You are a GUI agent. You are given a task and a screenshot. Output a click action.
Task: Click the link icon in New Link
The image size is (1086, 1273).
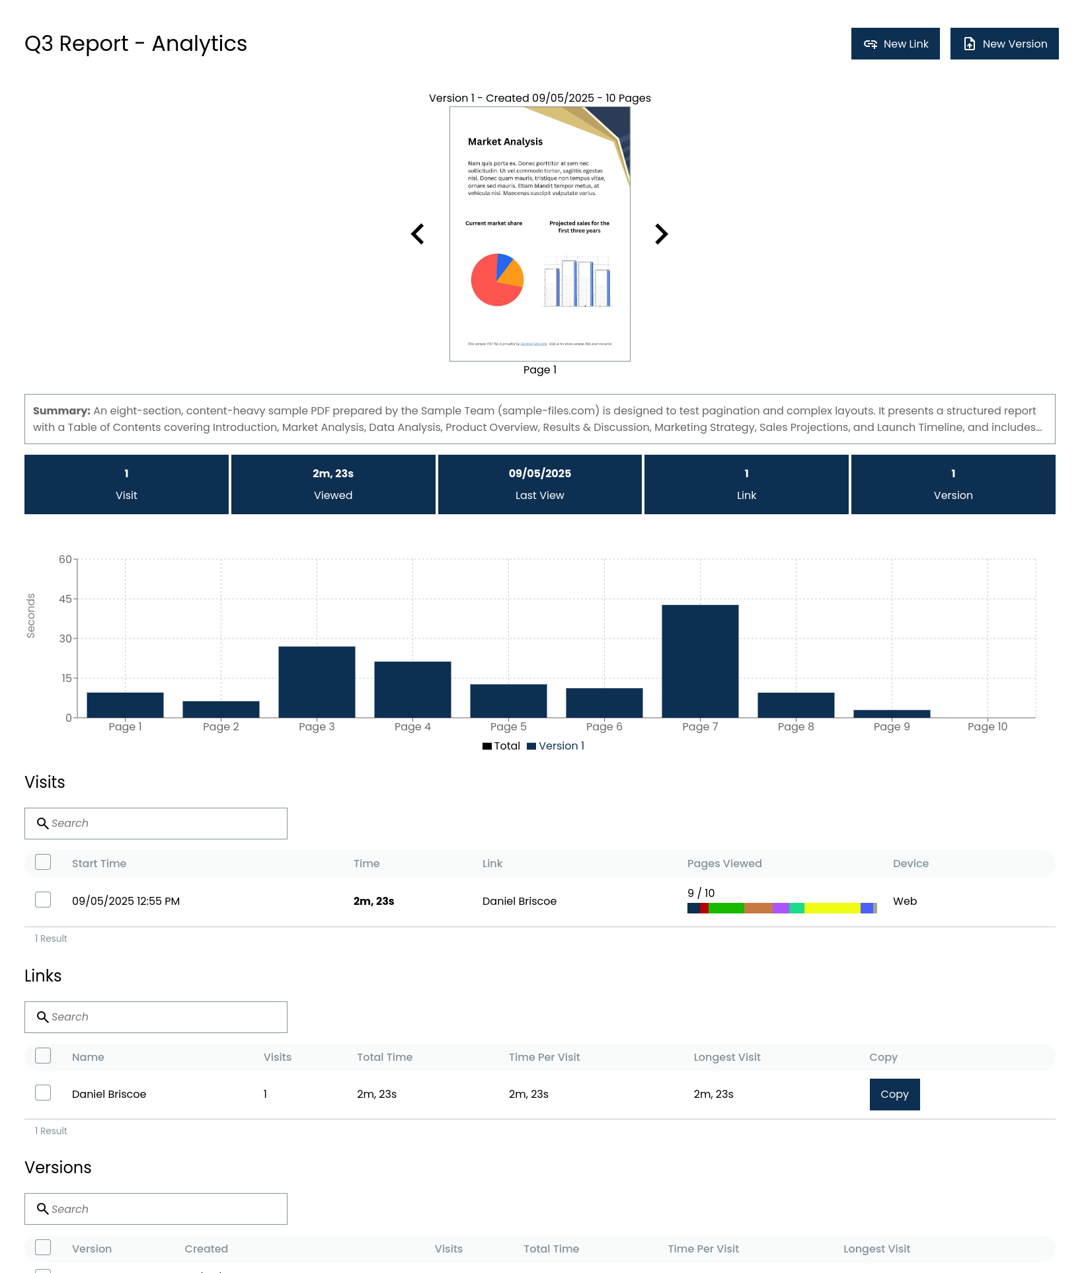pos(870,44)
